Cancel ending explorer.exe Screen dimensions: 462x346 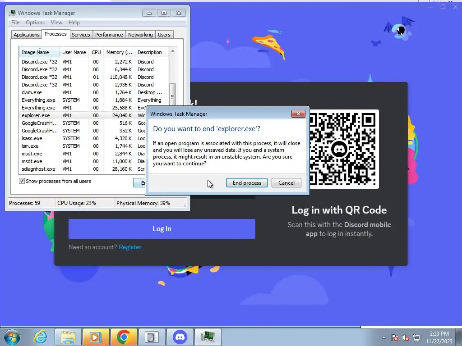286,183
